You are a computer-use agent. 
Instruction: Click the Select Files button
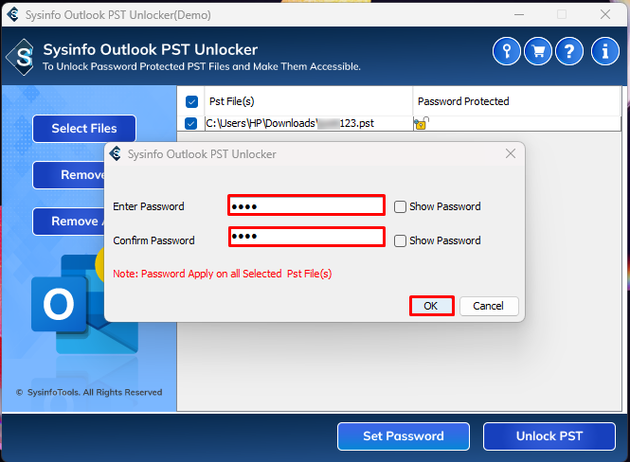point(83,129)
